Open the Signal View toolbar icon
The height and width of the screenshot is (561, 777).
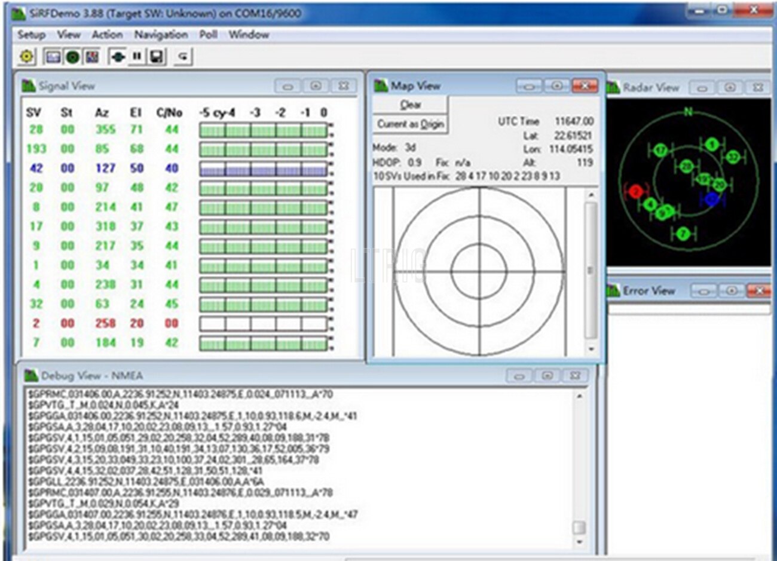tap(53, 57)
